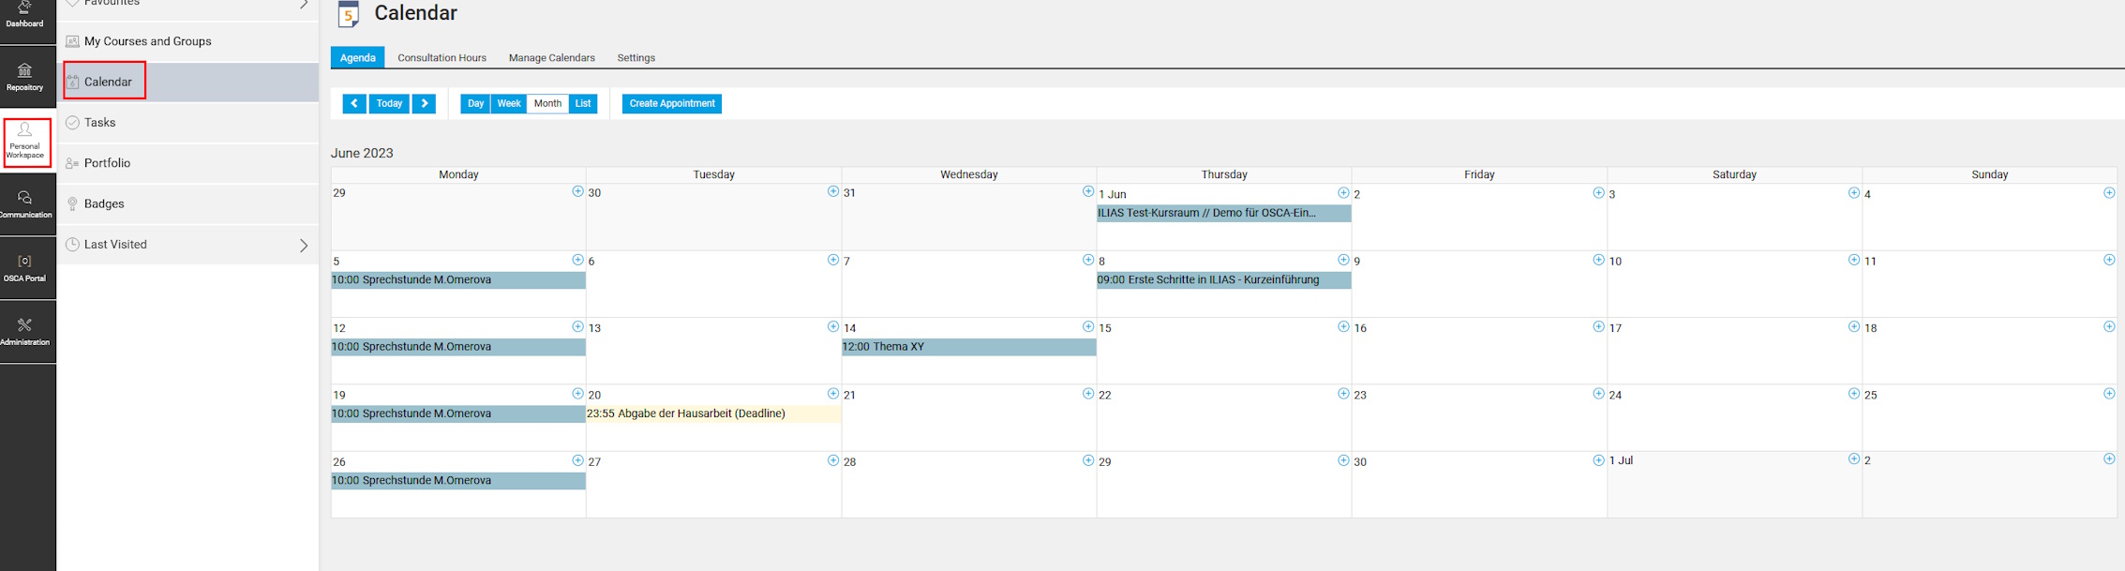Go to next month arrow

(425, 104)
